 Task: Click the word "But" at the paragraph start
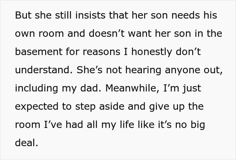23,15
